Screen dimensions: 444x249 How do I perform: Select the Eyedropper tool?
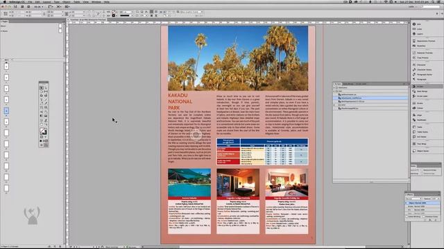coord(46,120)
